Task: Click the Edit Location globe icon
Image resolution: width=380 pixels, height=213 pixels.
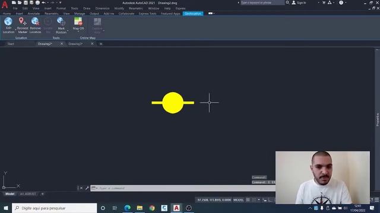Action: tap(8, 21)
